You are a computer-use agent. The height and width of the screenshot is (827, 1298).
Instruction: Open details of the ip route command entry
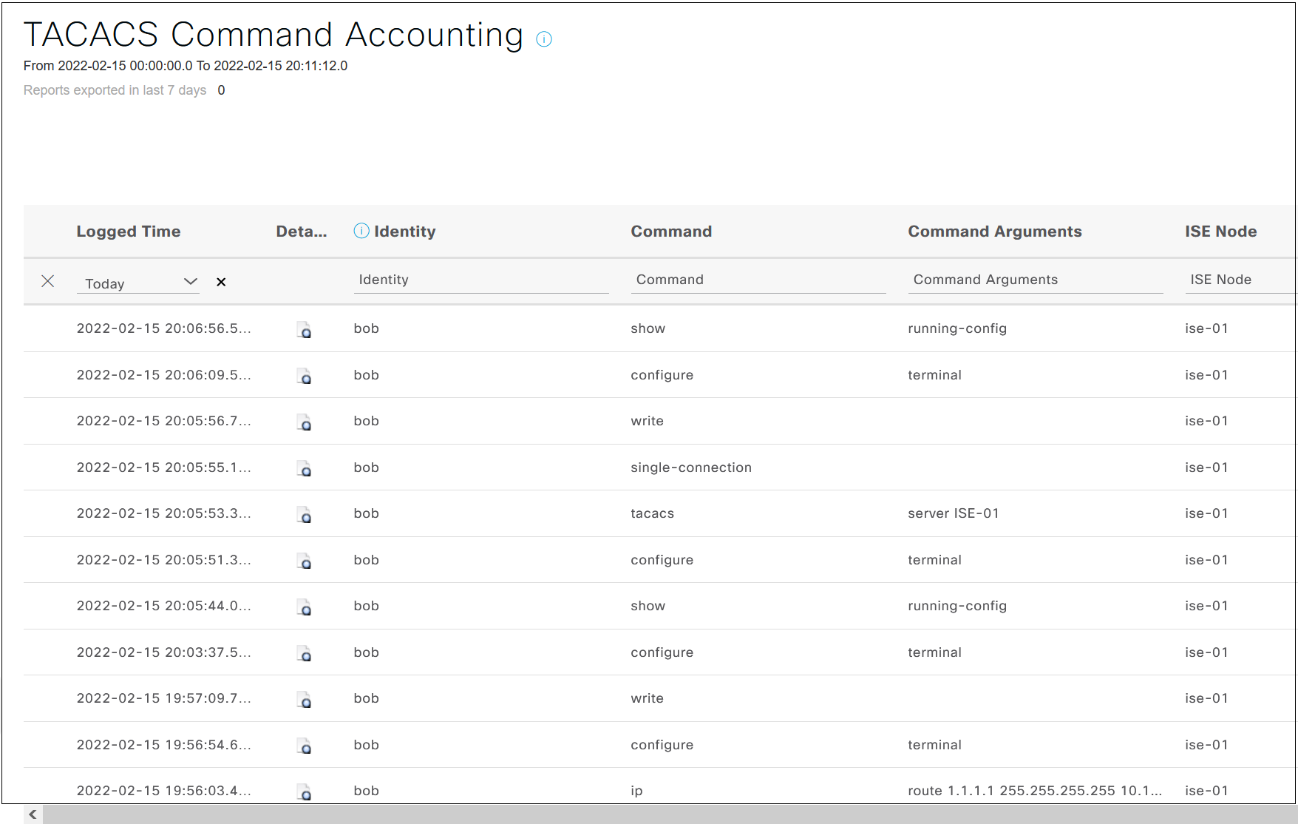click(x=305, y=792)
